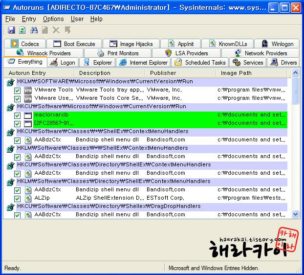Select the {2FC28567-91... entry text
304x275 pixels.
click(x=54, y=123)
